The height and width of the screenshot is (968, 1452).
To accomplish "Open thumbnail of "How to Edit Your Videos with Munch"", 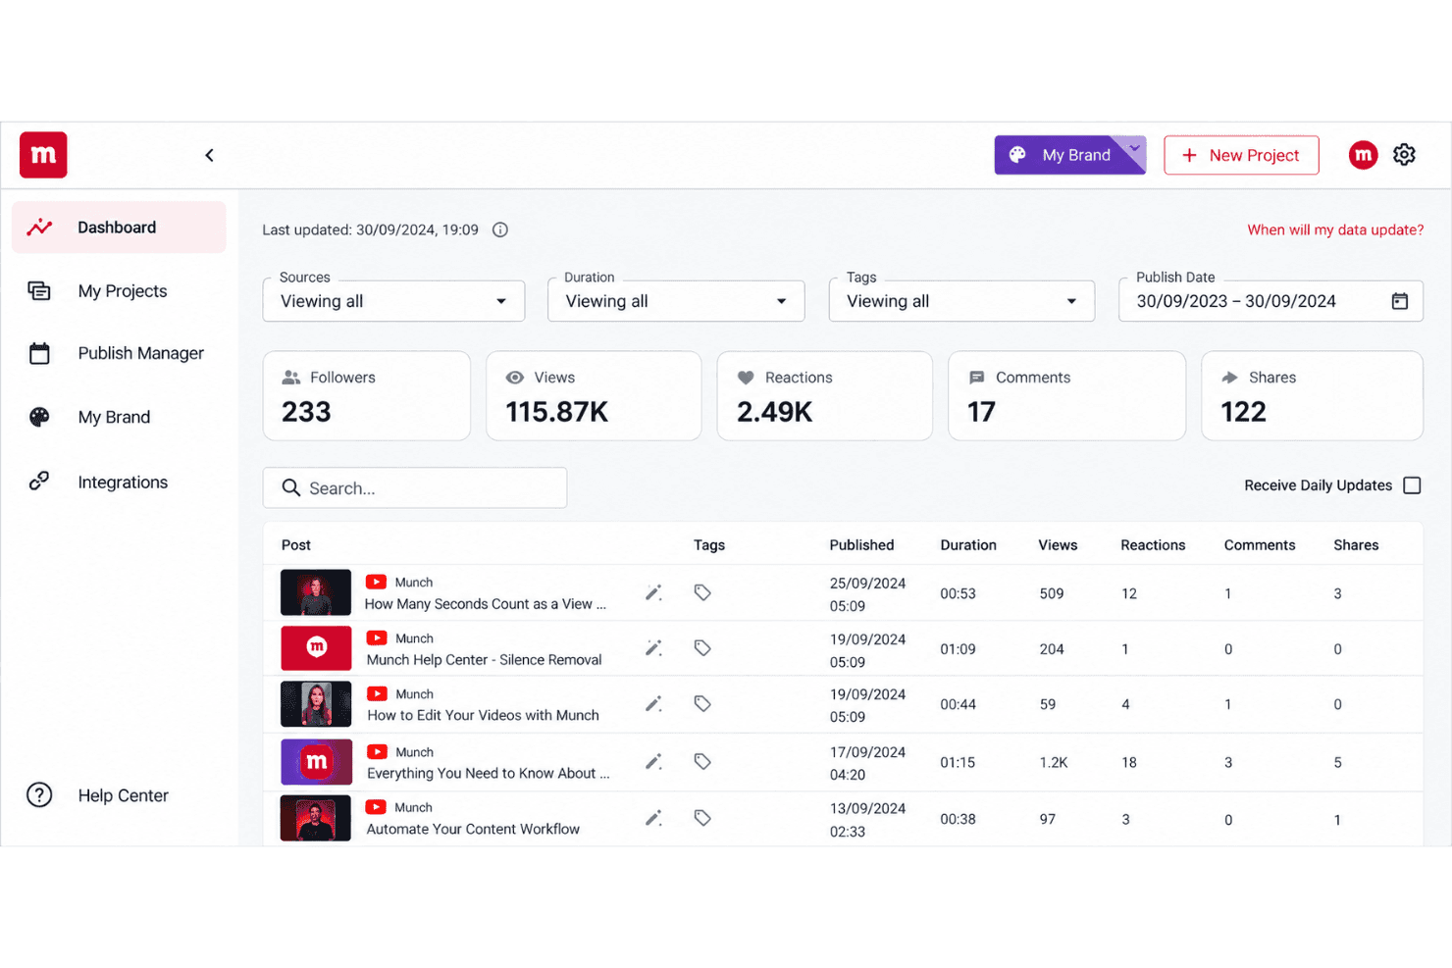I will point(316,704).
